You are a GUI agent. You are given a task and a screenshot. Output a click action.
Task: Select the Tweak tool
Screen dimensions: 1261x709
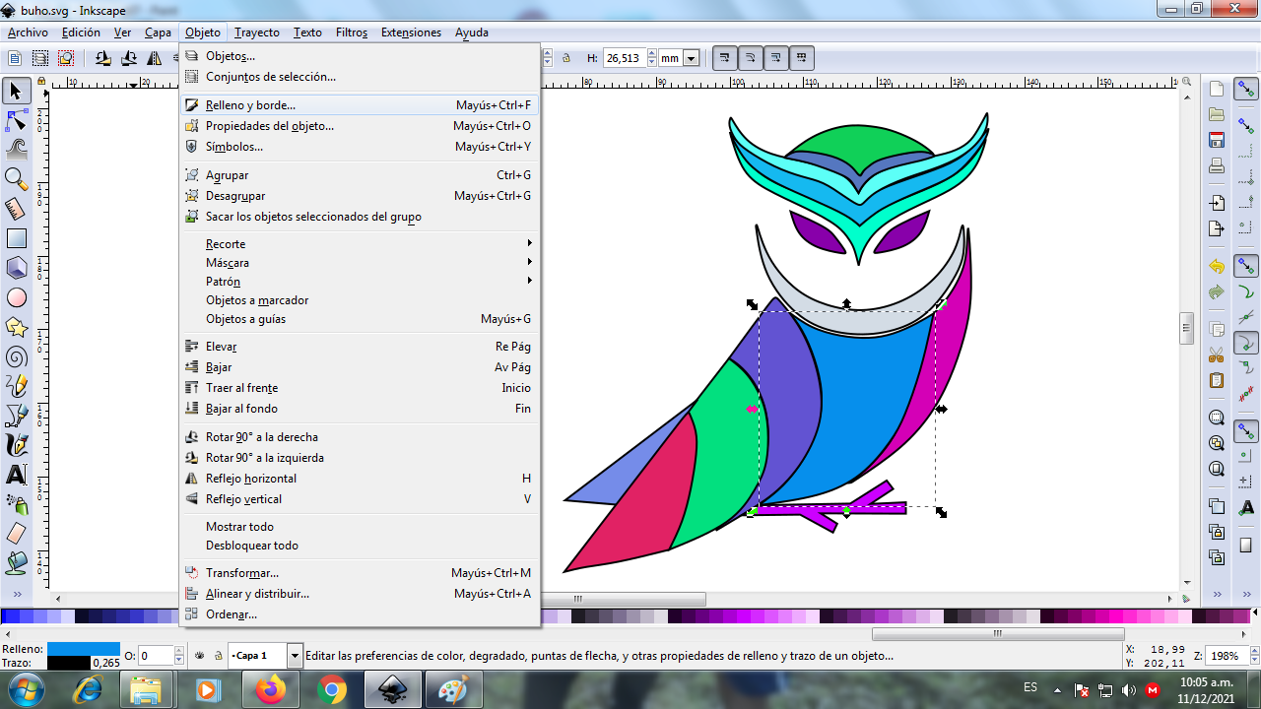[x=16, y=150]
